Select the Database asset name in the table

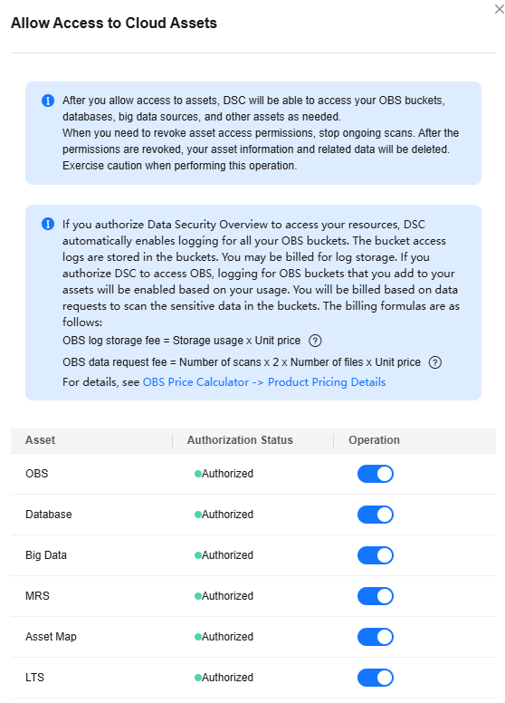48,515
